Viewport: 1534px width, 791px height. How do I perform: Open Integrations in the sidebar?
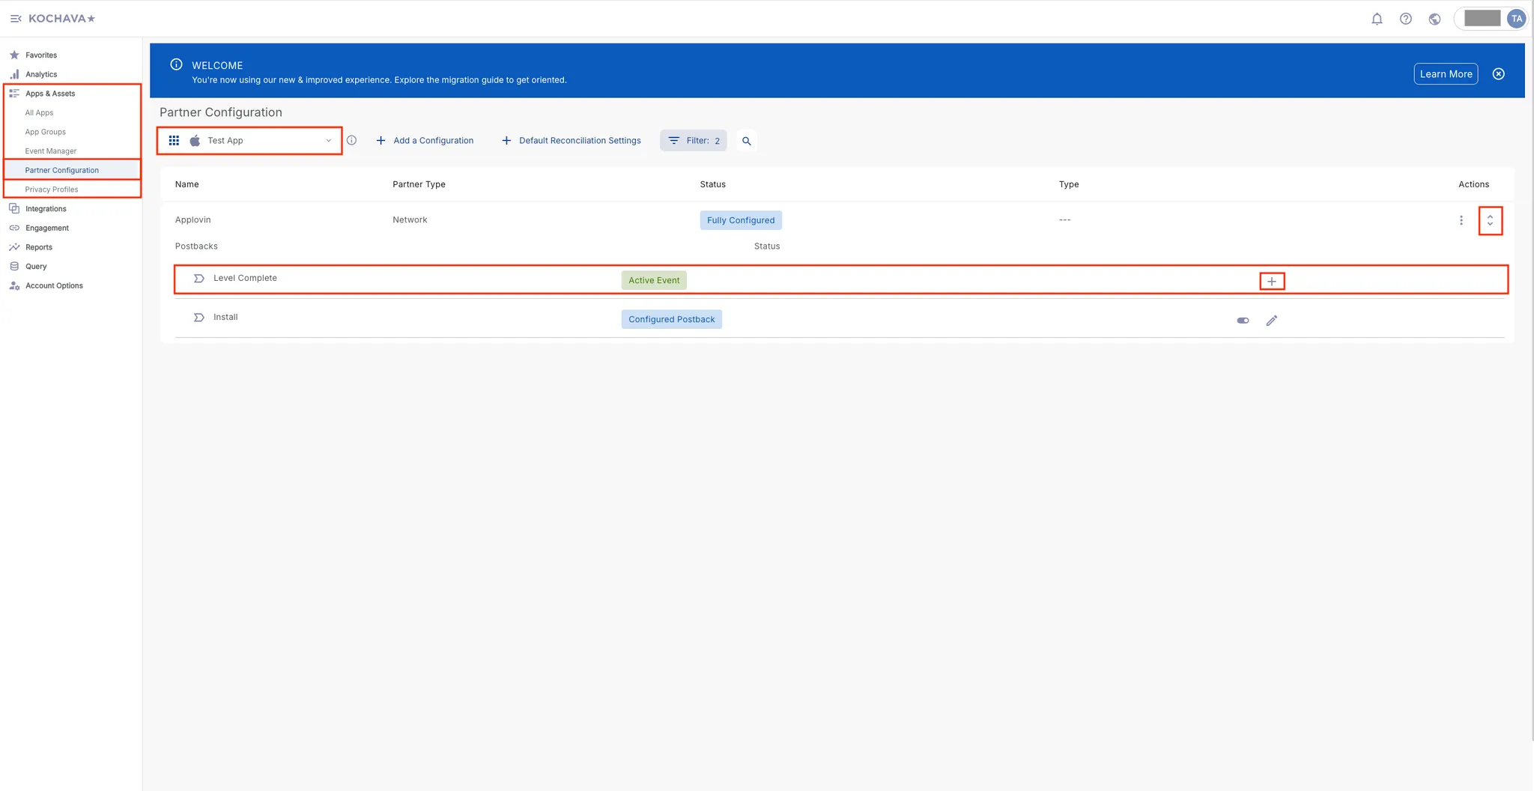46,209
